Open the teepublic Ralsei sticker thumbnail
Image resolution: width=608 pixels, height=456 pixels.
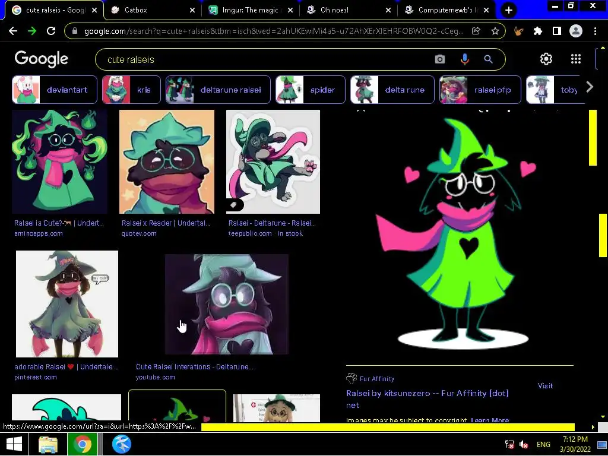[273, 161]
